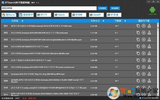Screen dimensions: 160x100
Task: Copy link icon for row 009
Action: tap(138, 81)
